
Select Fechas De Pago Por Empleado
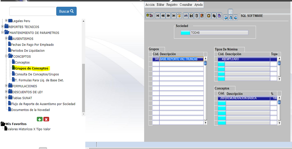click(x=32, y=44)
